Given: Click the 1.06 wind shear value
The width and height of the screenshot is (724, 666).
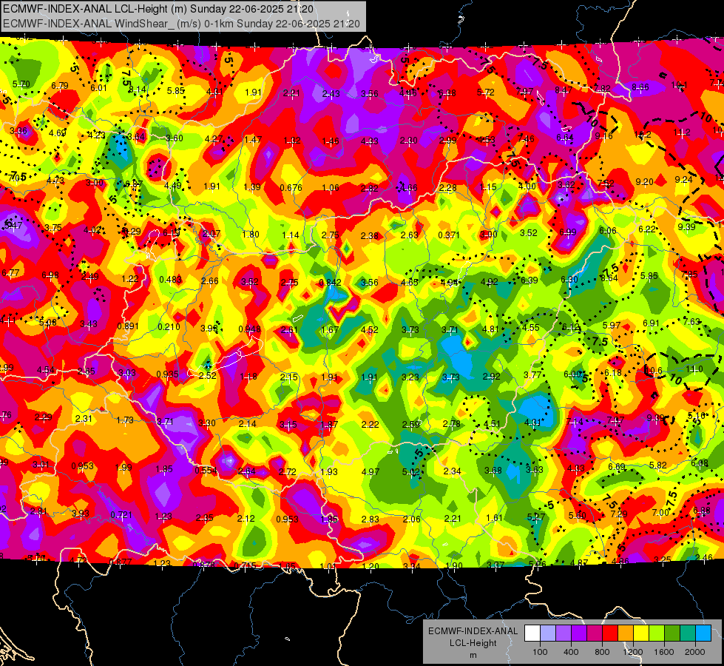Looking at the screenshot, I should pyautogui.click(x=331, y=188).
